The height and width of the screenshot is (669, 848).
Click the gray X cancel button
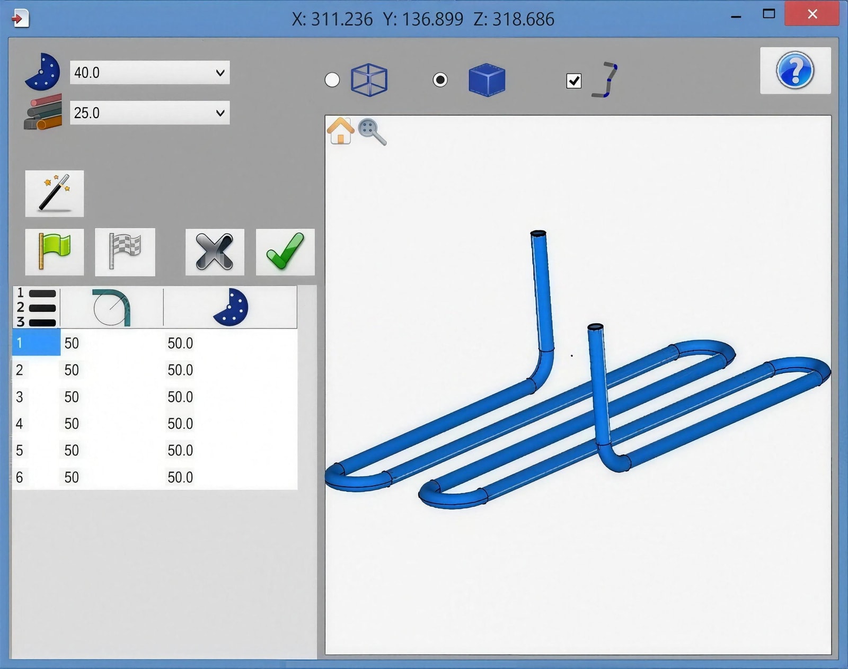click(215, 252)
